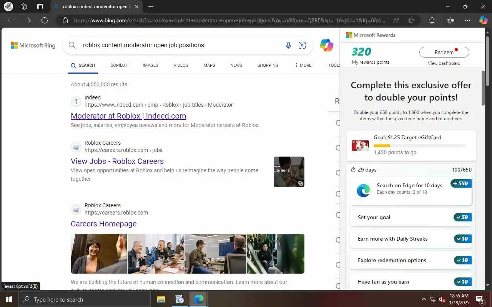
Task: Click the last Careers Homepage photo
Action: [x=276, y=254]
